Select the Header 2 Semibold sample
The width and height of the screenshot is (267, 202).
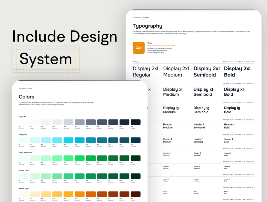198,140
